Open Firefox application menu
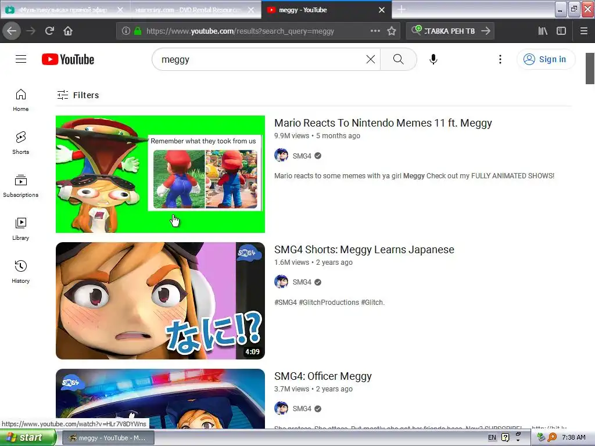This screenshot has height=446, width=595. tap(584, 31)
